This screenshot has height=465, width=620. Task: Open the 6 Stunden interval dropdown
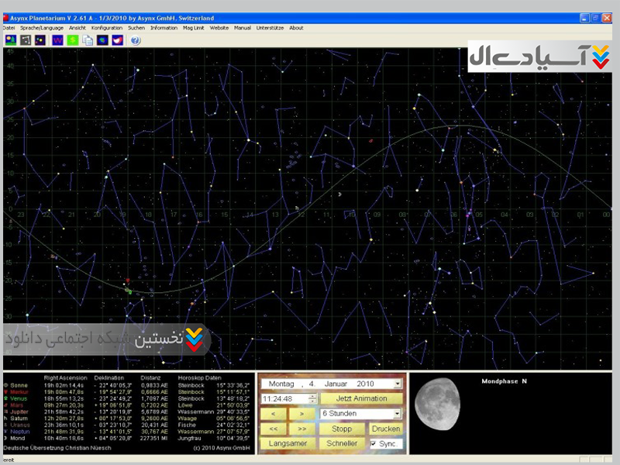click(398, 414)
